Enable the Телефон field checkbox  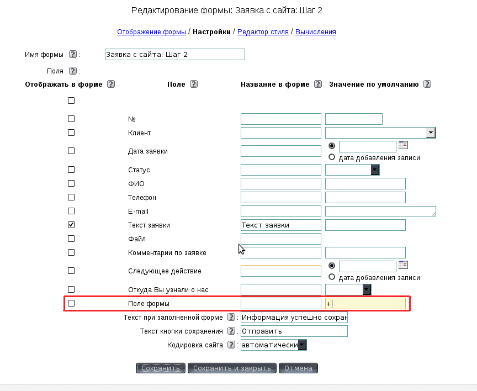[71, 197]
